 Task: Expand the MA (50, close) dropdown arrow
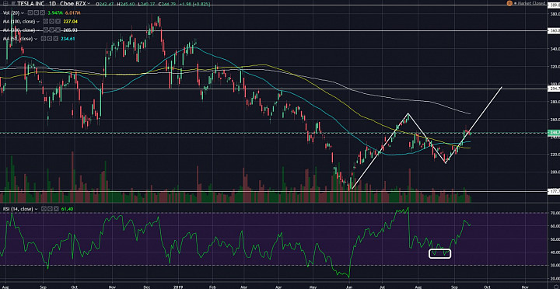tap(36, 39)
